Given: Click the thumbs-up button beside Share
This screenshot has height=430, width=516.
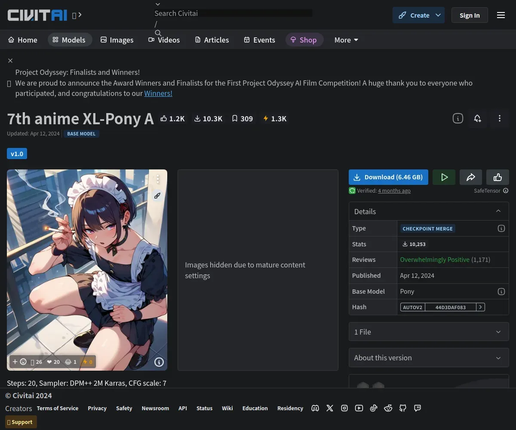Looking at the screenshot, I should click(x=498, y=177).
